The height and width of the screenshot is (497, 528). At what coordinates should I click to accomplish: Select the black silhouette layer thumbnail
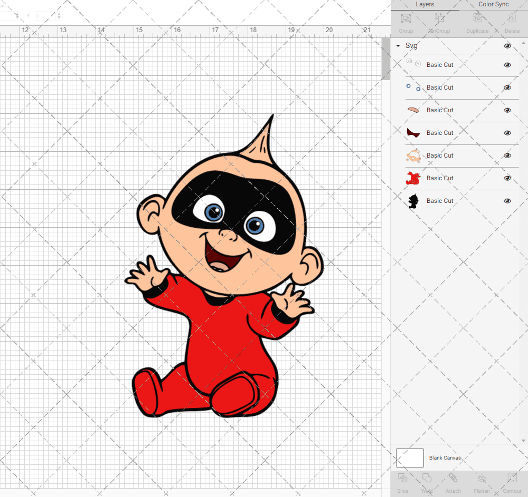pos(413,201)
